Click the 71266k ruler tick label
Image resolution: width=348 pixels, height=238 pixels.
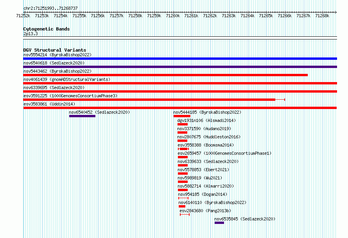point(285,16)
